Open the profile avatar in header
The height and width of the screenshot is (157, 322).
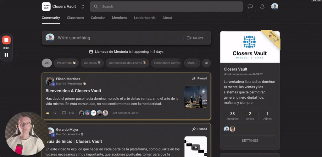[x=275, y=7]
